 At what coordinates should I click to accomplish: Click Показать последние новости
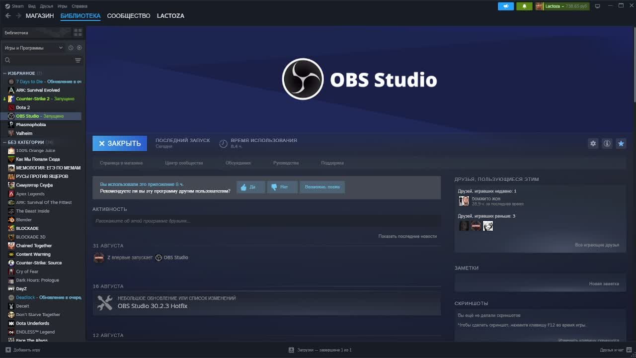coord(407,236)
